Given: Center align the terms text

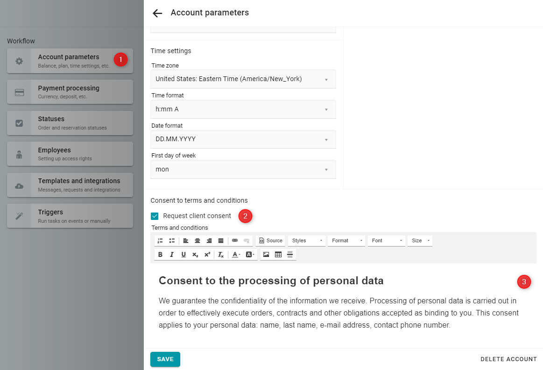Looking at the screenshot, I should [x=197, y=240].
